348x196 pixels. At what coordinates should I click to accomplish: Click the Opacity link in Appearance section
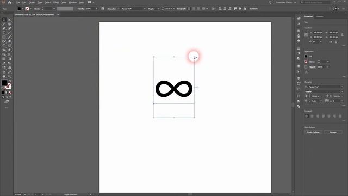pyautogui.click(x=313, y=67)
